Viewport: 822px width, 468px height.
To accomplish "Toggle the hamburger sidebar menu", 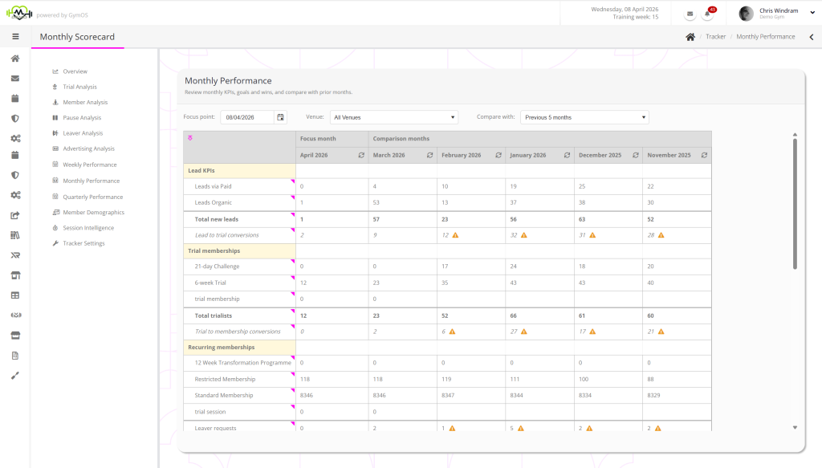I will coord(15,36).
